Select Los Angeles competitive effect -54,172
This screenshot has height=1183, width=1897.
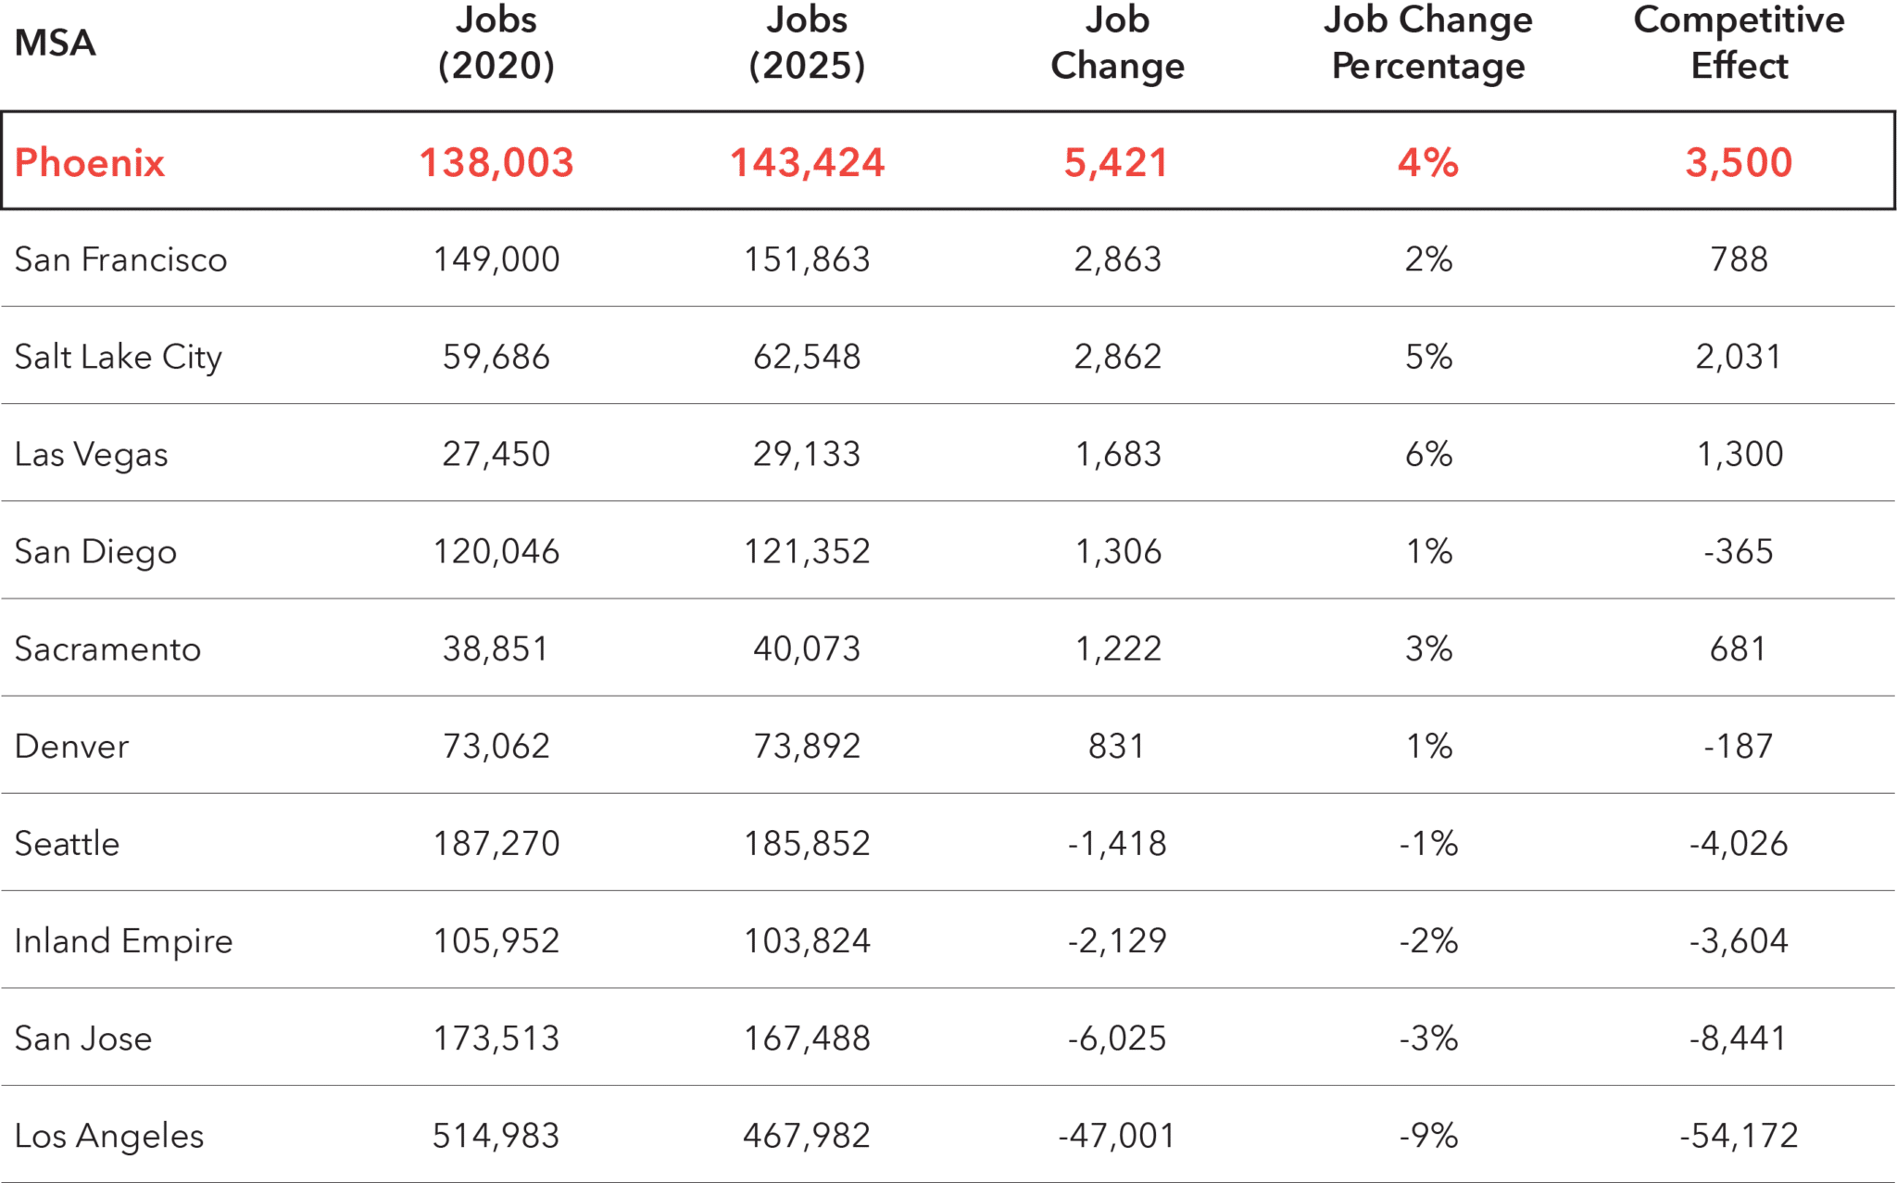click(1739, 1135)
